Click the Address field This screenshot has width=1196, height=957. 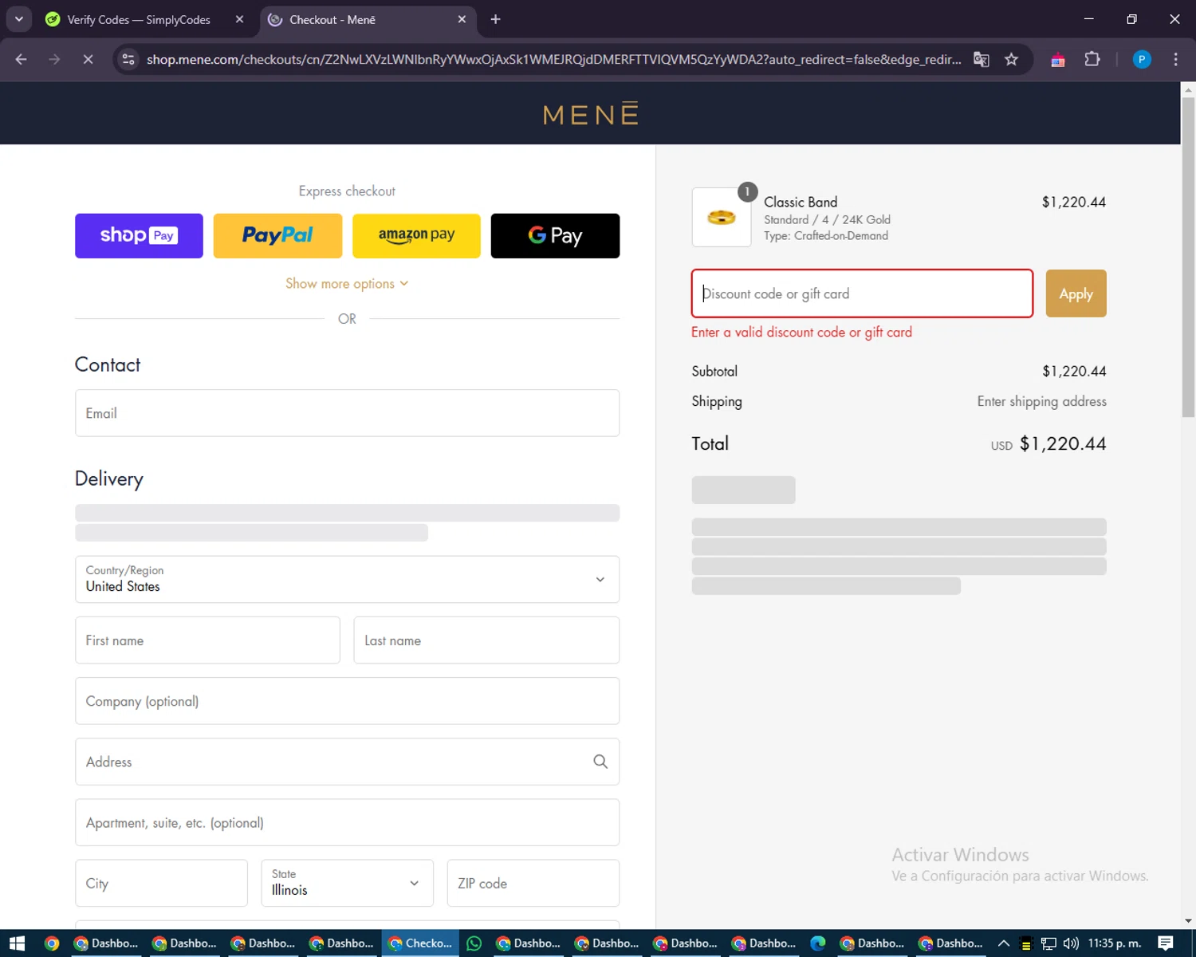pos(347,762)
